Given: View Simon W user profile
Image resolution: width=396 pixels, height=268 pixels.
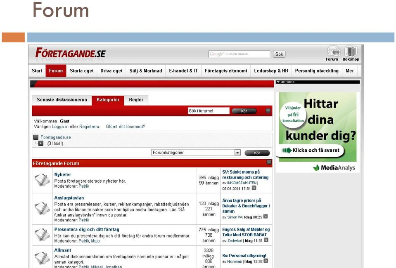Looking at the screenshot, I should pyautogui.click(x=235, y=217).
